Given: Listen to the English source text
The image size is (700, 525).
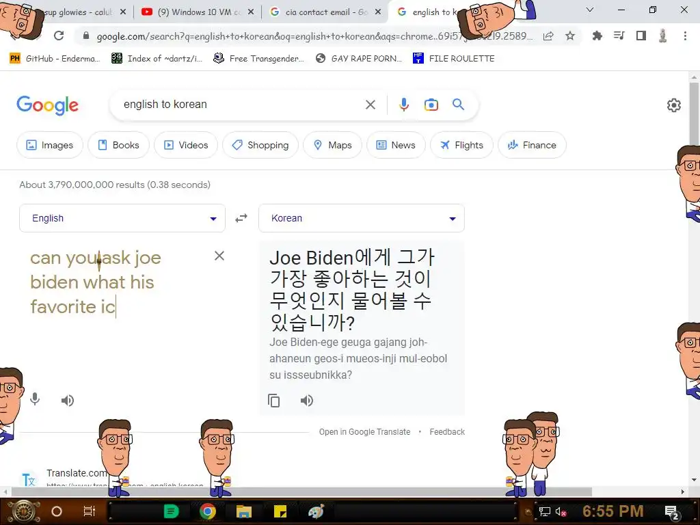Looking at the screenshot, I should [68, 401].
